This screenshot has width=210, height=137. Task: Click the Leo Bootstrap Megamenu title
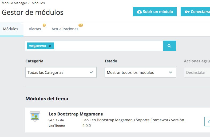(76, 114)
